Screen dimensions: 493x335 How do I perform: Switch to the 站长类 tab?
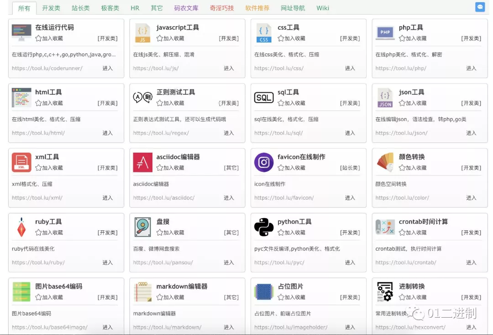coord(80,8)
